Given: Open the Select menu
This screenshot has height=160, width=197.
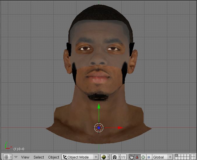Looking at the screenshot, I should [x=39, y=157].
